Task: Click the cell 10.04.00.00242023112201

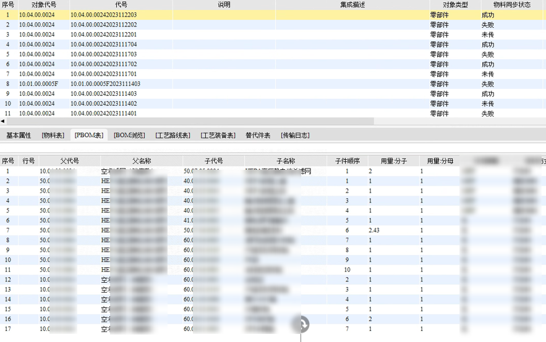Action: click(x=104, y=35)
